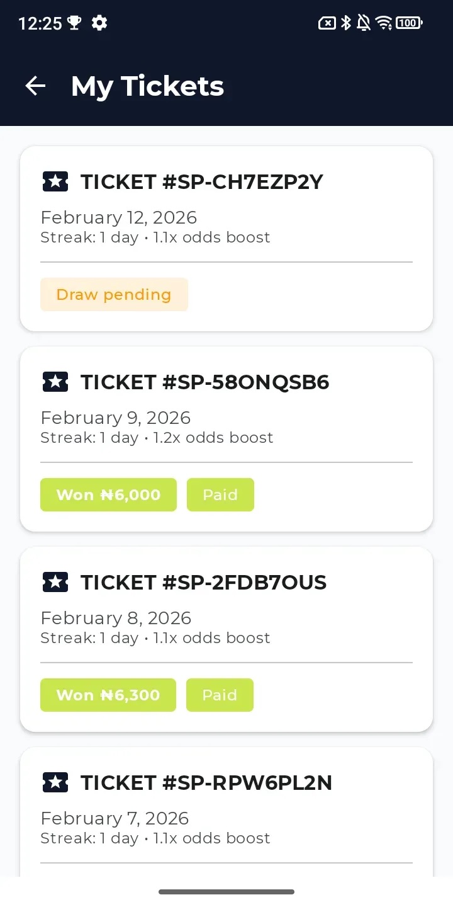Click the Draw pending status badge
Viewport: 453px width, 907px height.
pos(114,294)
